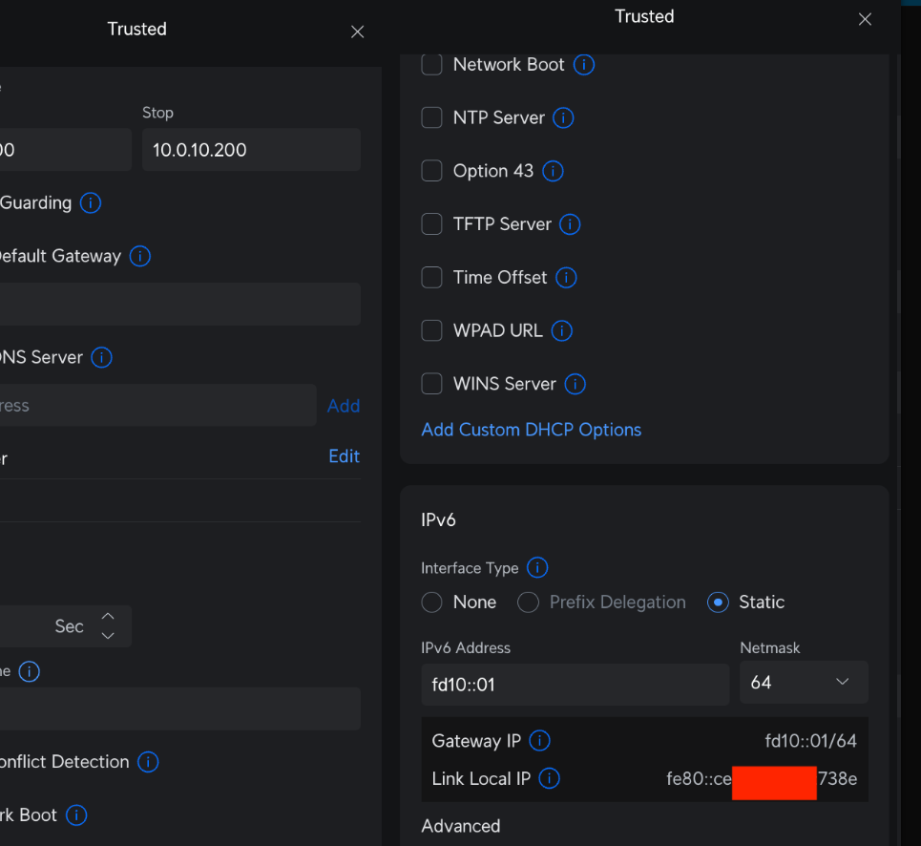Viewport: 921px width, 846px height.
Task: Click the Add link for DNS server
Action: tap(343, 406)
